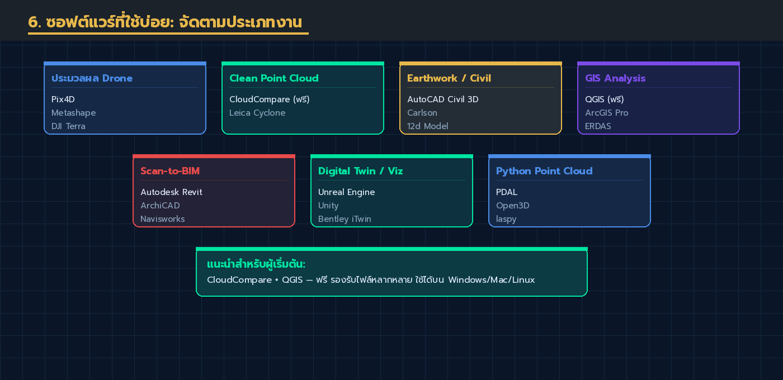Click the CloudCompare + QGIS recommendation line

371,280
